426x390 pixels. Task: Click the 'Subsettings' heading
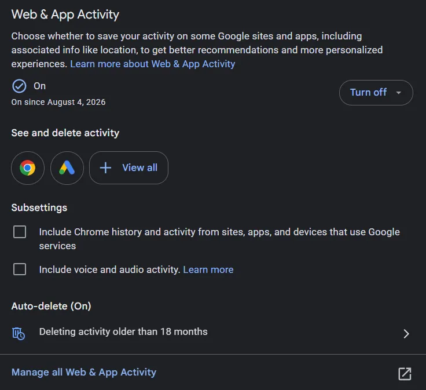pos(39,208)
